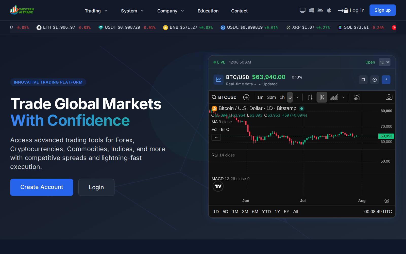Set date range to 5Y
The height and width of the screenshot is (254, 406).
click(286, 212)
